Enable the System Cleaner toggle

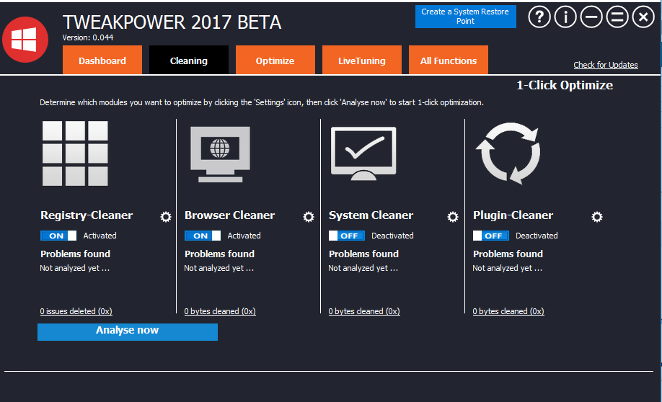click(347, 236)
